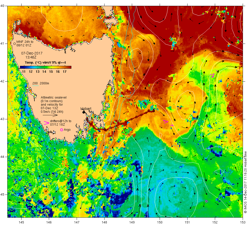The height and width of the screenshot is (228, 248).
Task: Click the magenta drifter arrow legend symbol
Action: tap(47, 123)
